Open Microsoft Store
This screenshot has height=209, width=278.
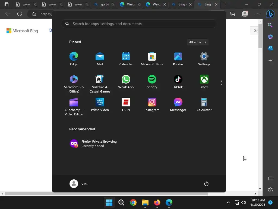152,59
